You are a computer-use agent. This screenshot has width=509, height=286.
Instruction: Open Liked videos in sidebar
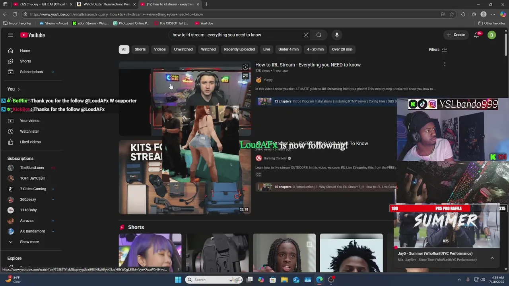pyautogui.click(x=31, y=142)
